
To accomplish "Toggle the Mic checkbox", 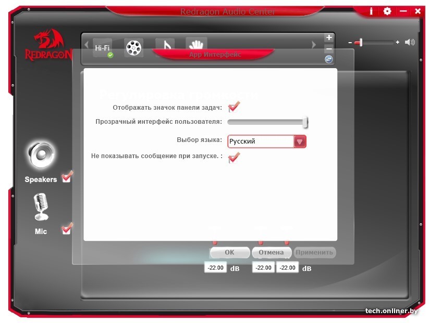I will pos(67,228).
